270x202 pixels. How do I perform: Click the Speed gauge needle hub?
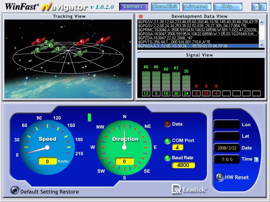(x=47, y=147)
